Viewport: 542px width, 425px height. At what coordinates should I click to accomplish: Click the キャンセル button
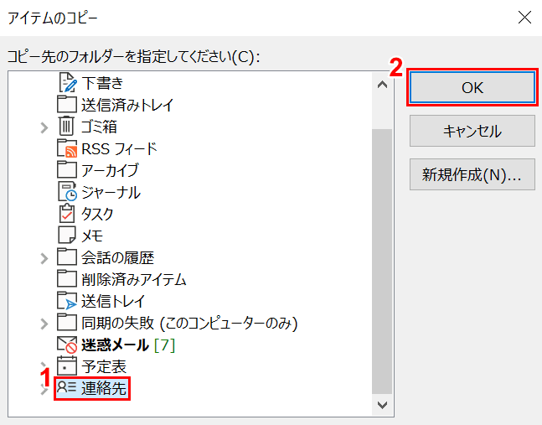tap(472, 131)
